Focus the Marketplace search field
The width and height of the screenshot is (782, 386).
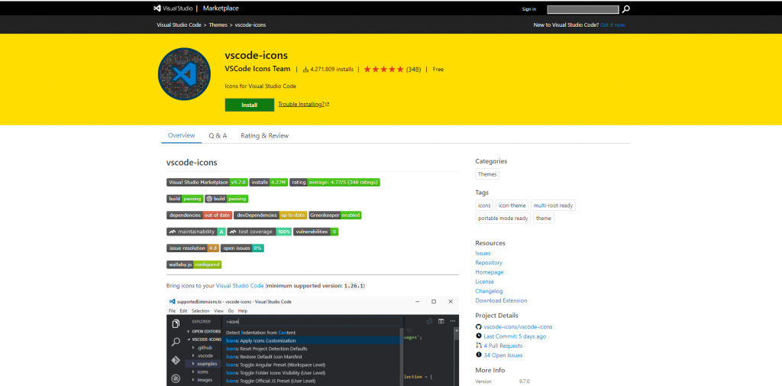[x=583, y=9]
